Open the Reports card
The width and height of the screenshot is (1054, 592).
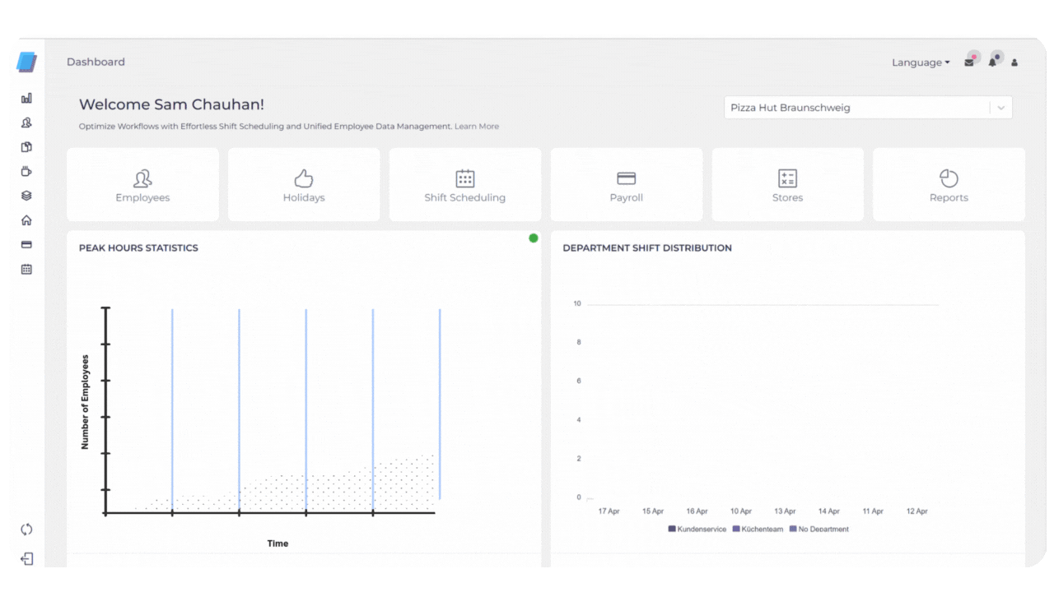(x=949, y=185)
